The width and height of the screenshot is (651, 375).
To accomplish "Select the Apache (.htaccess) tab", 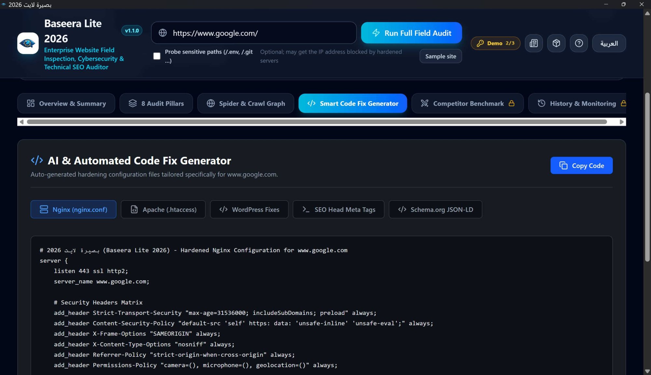I will [163, 210].
